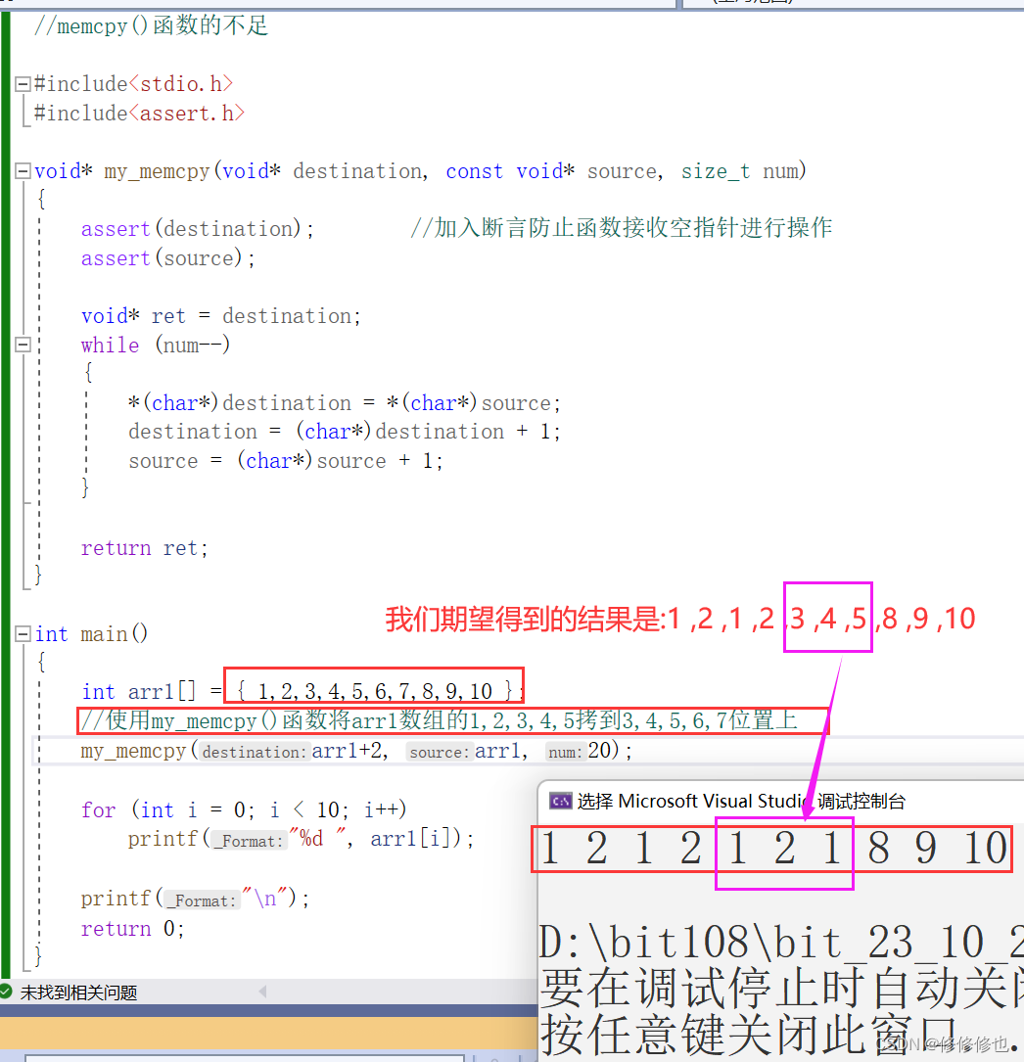Image resolution: width=1024 pixels, height=1062 pixels.
Task: Click the 'return ret;' line
Action: pyautogui.click(x=144, y=548)
